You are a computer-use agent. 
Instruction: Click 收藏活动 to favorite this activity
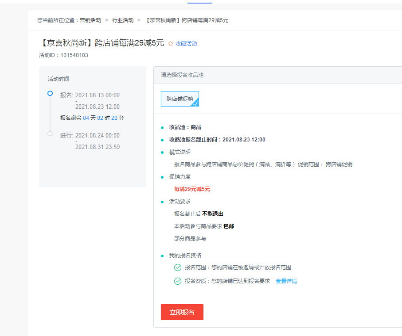[186, 43]
